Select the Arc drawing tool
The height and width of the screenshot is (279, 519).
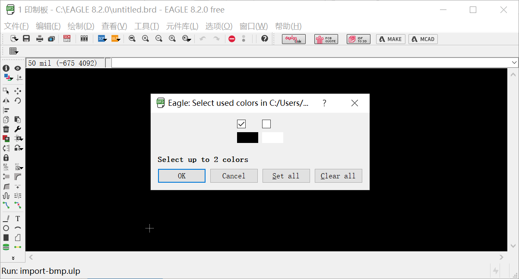(x=18, y=228)
